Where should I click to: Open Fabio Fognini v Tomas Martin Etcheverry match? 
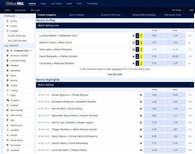coord(74,136)
